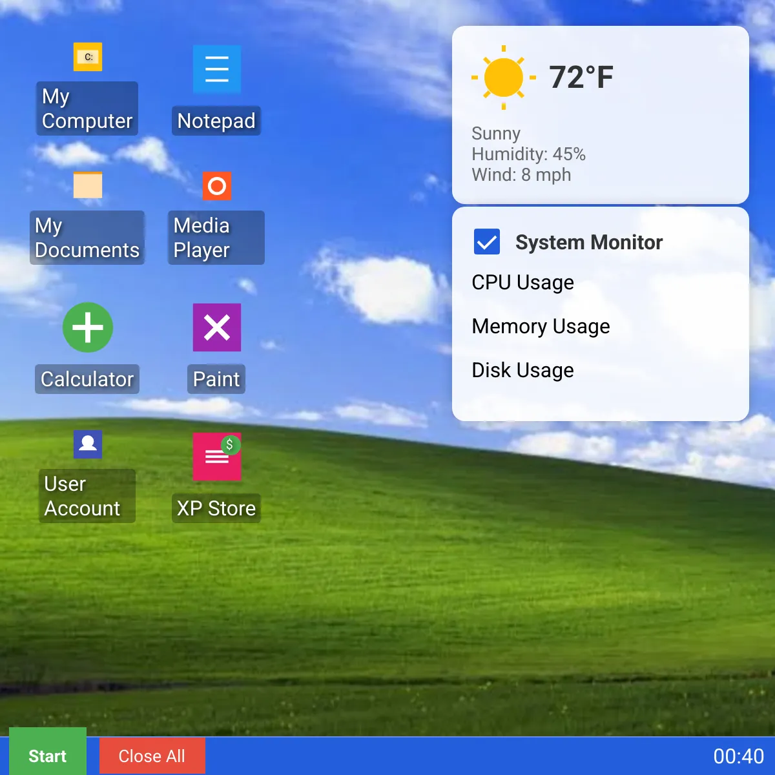Launch the green Calculator plus icon

(88, 327)
